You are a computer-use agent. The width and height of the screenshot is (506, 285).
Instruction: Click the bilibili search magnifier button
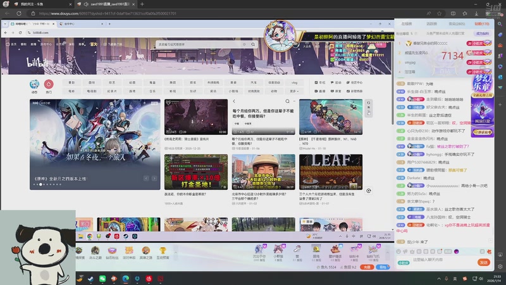tap(253, 44)
